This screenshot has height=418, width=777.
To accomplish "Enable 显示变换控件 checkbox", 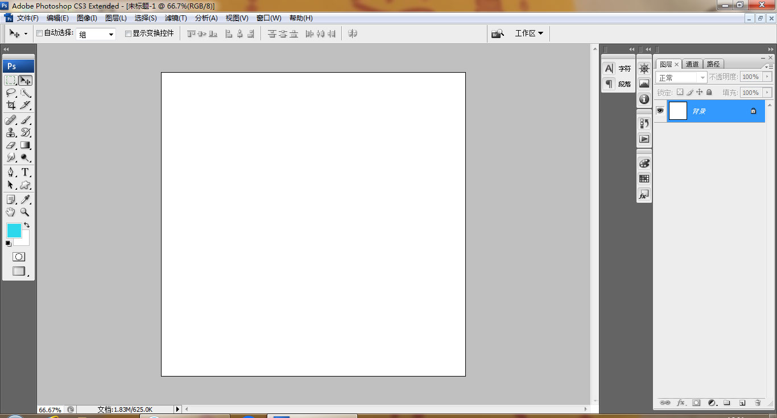I will tap(128, 34).
